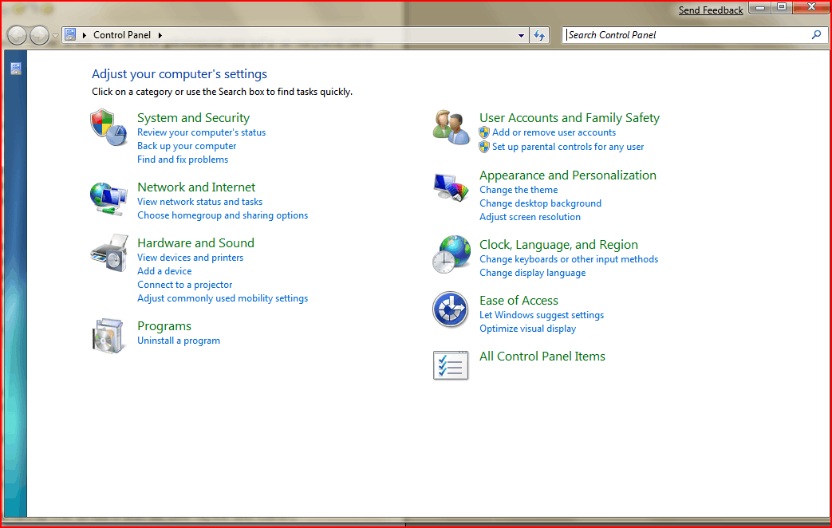The height and width of the screenshot is (528, 832).
Task: Choose Let Windows suggest settings
Action: point(541,315)
